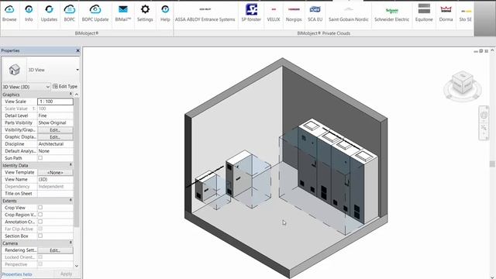Open the BIMobject Help icon

click(x=165, y=13)
